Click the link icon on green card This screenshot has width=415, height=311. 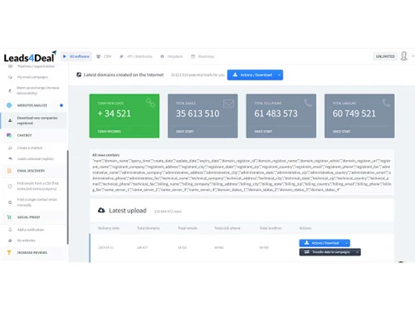(x=150, y=103)
